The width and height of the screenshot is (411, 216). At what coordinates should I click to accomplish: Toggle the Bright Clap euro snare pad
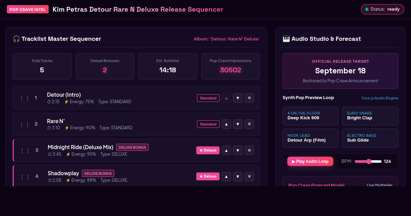point(370,116)
